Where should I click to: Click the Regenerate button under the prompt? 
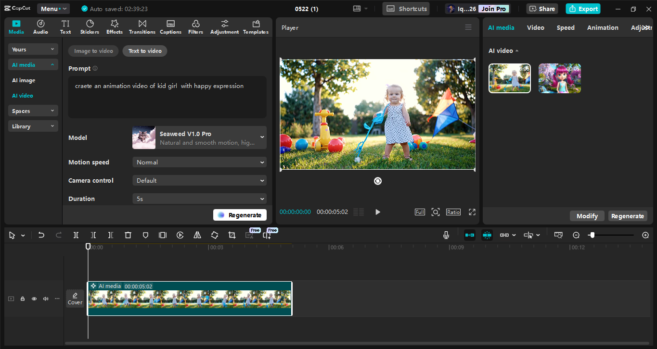(x=240, y=215)
